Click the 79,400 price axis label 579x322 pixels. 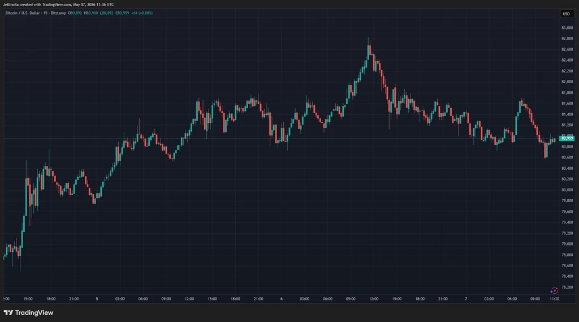click(x=567, y=222)
